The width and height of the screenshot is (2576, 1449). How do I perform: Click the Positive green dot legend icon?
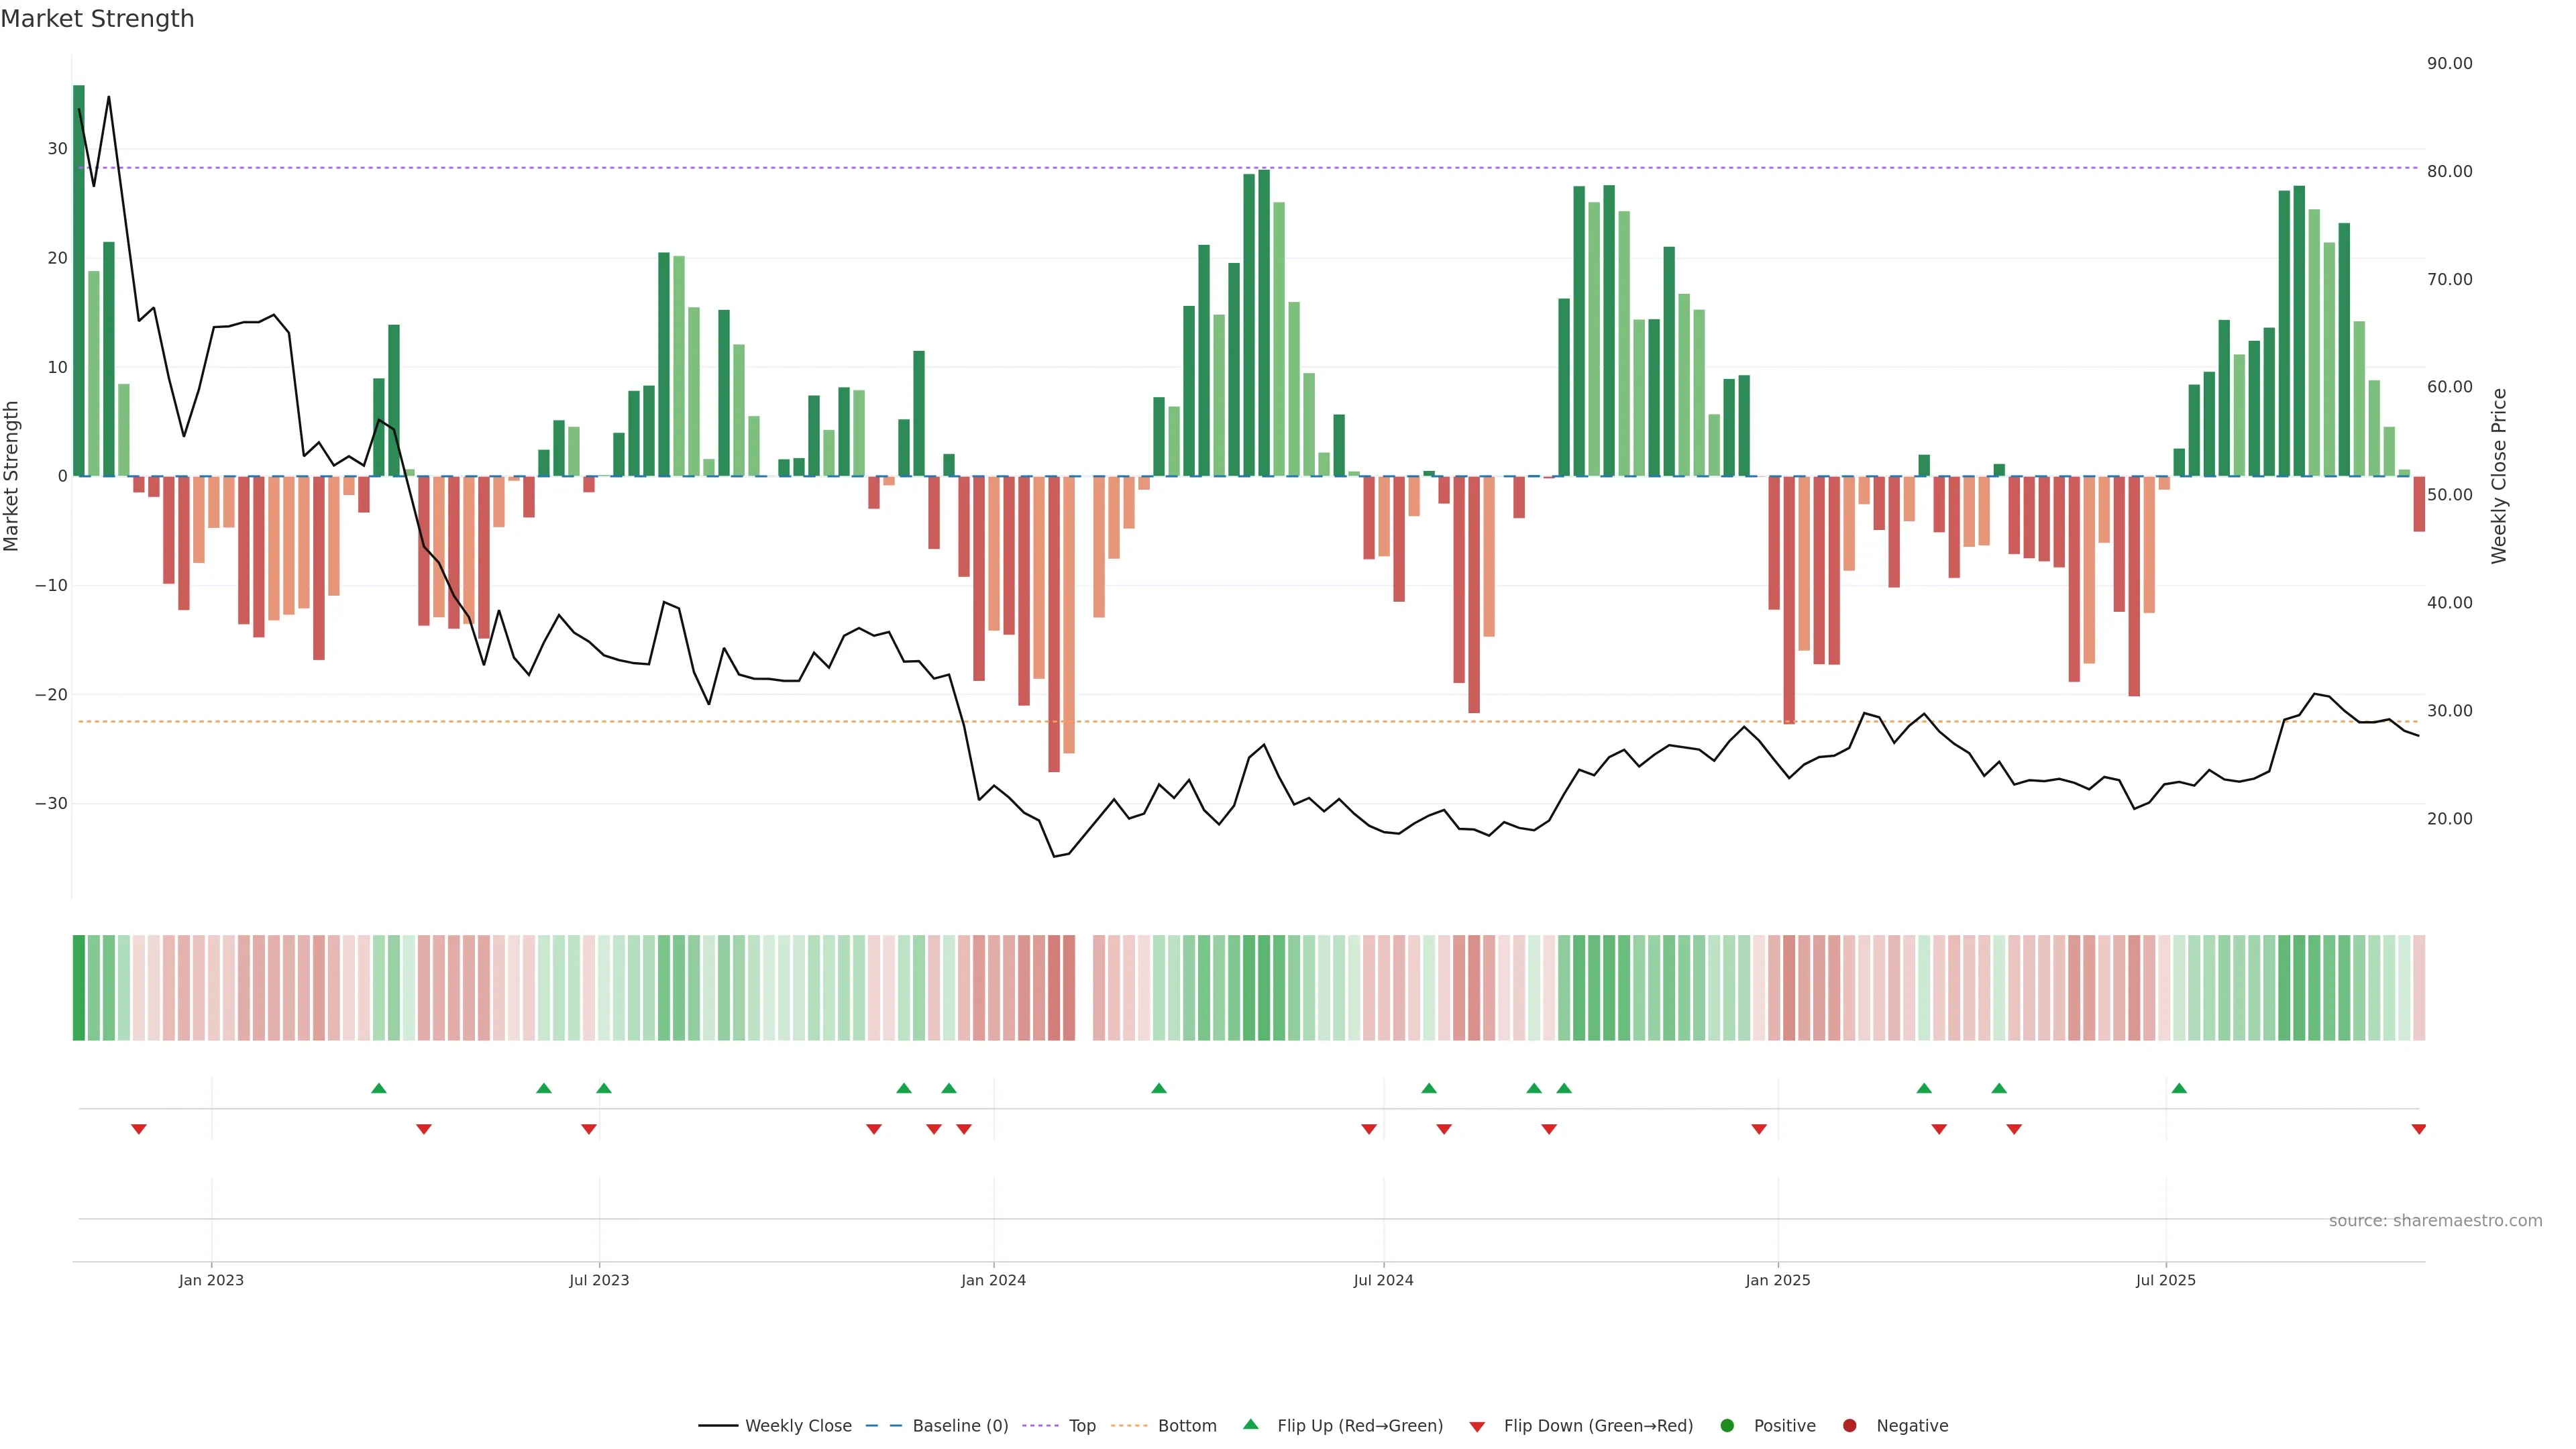click(x=1727, y=1425)
